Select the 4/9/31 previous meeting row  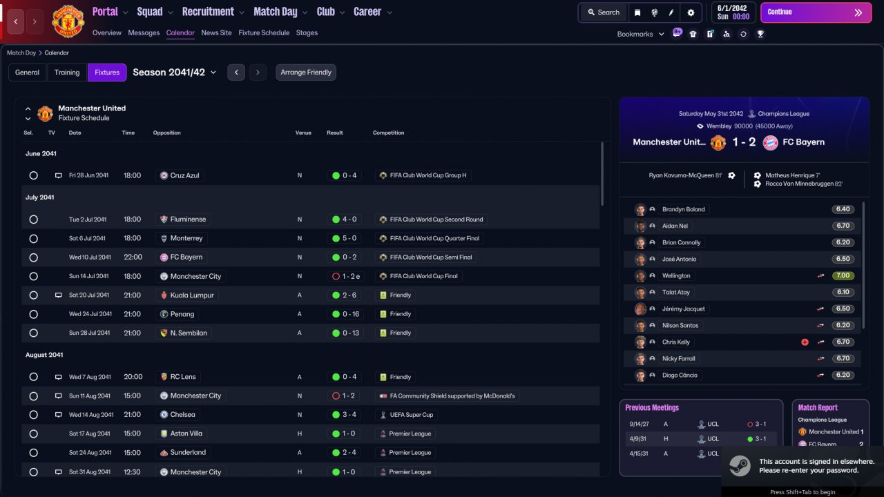pos(700,438)
